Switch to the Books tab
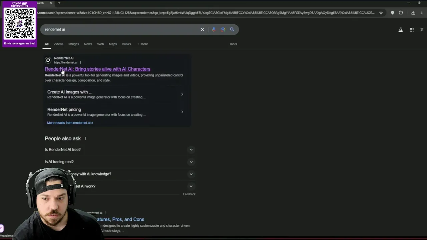This screenshot has width=427, height=240. [x=126, y=44]
